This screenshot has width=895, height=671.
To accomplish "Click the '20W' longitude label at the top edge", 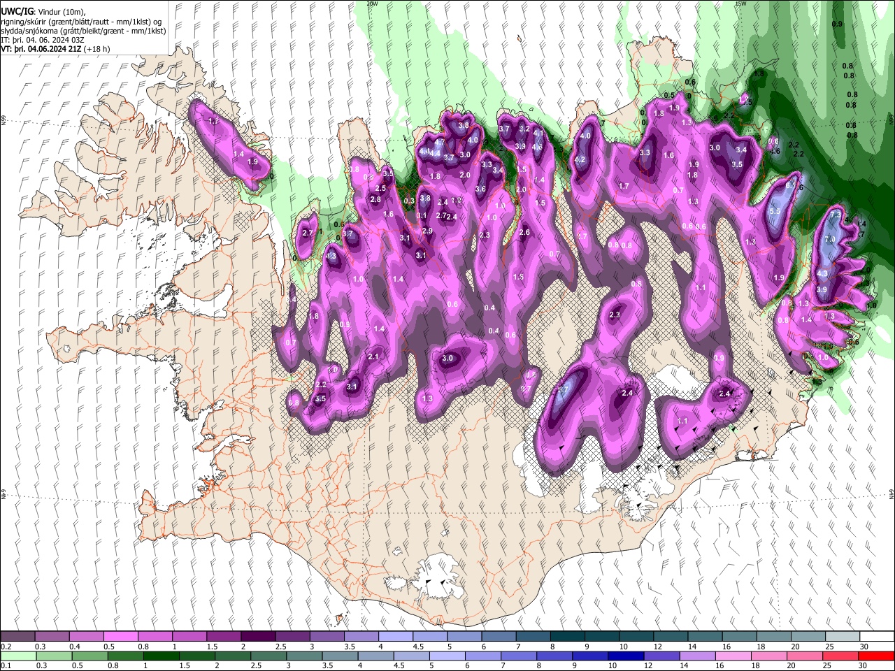I will [x=372, y=3].
